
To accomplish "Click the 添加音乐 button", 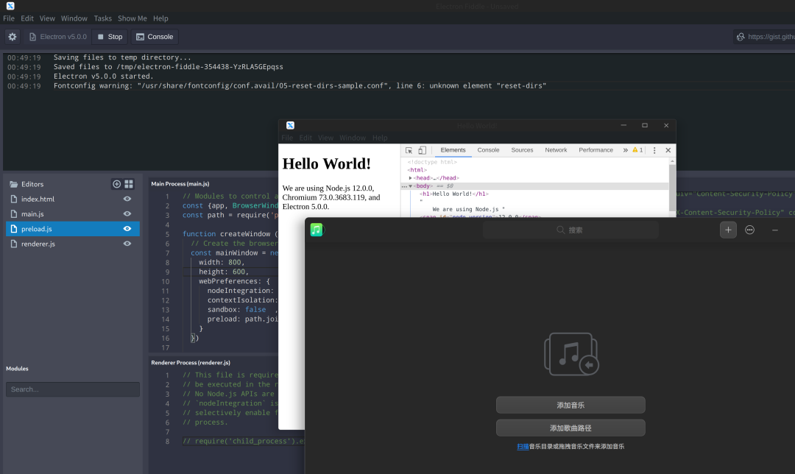I will point(570,405).
